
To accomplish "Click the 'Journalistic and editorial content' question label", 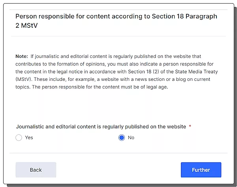I will coord(101,127).
